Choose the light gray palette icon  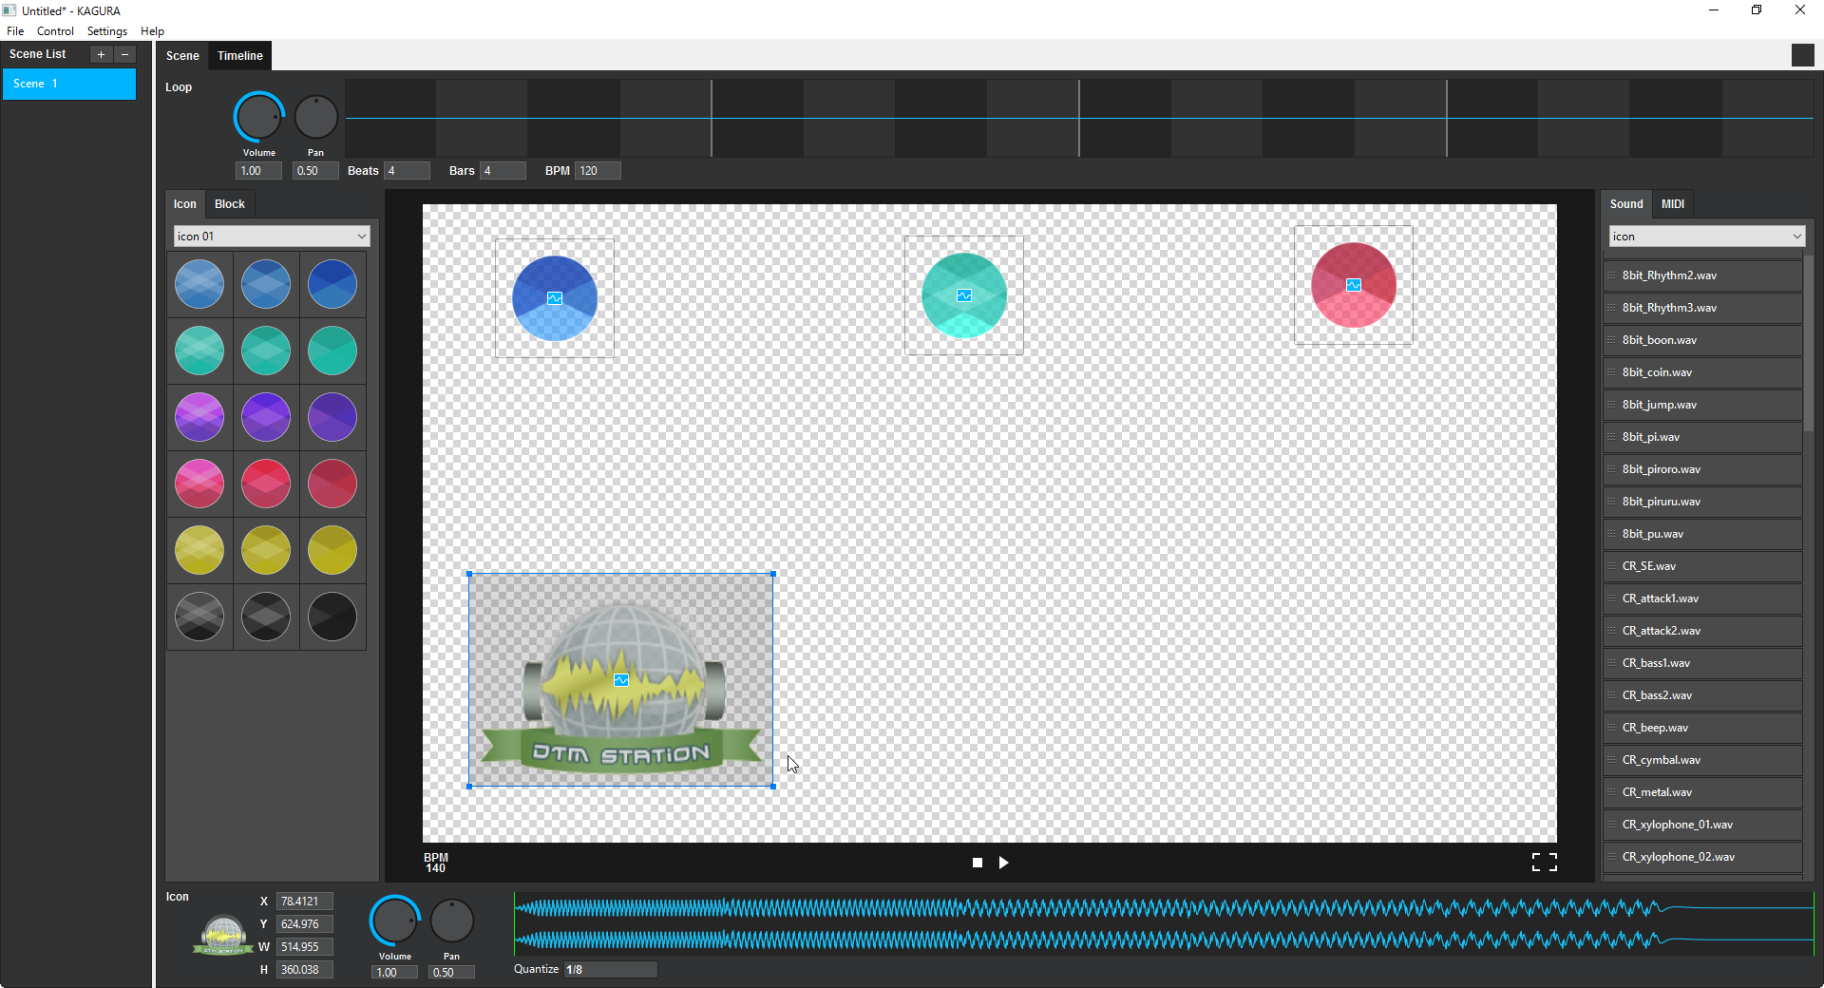point(199,617)
